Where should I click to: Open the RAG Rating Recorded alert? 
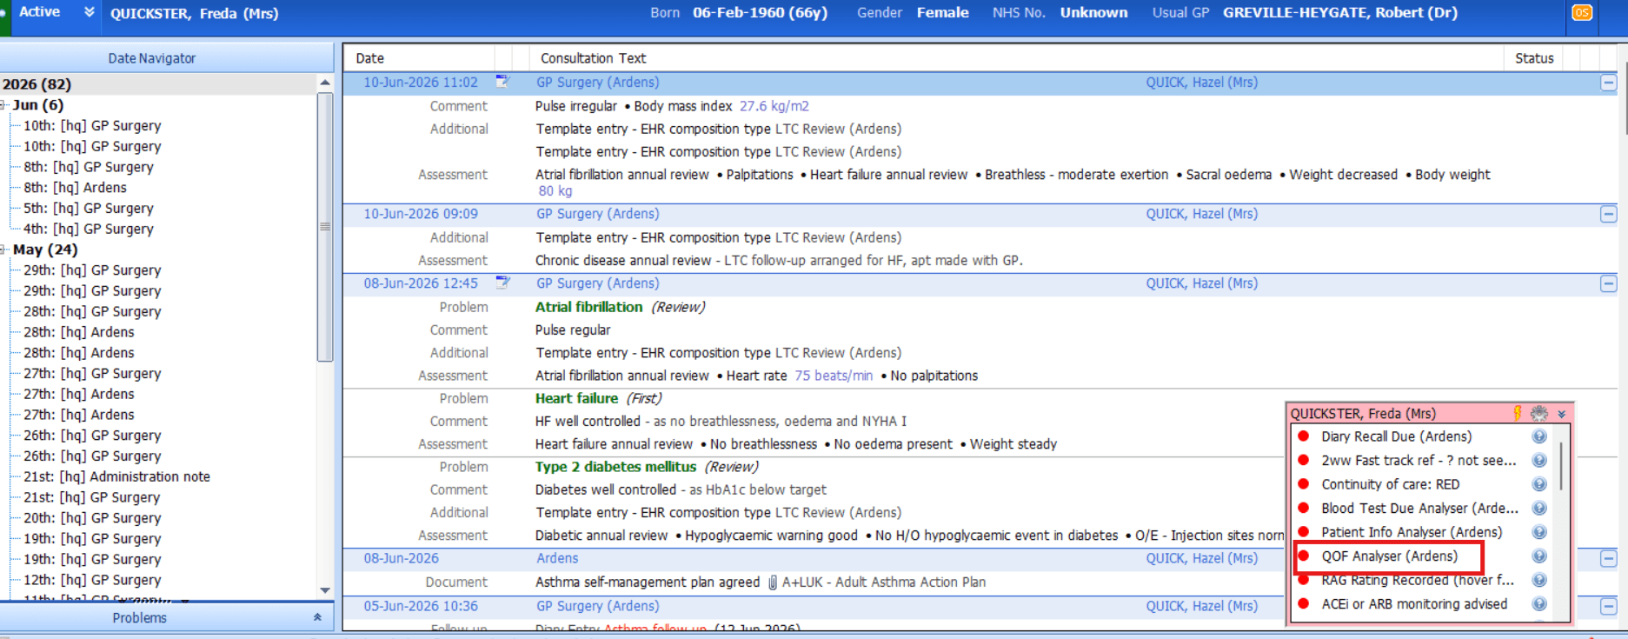[1418, 580]
